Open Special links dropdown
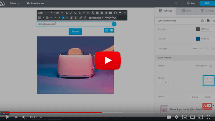Screen dimensions: 215x121 point(96,18)
